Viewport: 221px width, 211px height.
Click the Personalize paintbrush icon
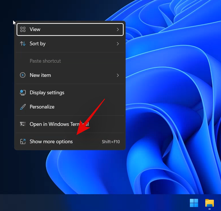[x=23, y=107]
